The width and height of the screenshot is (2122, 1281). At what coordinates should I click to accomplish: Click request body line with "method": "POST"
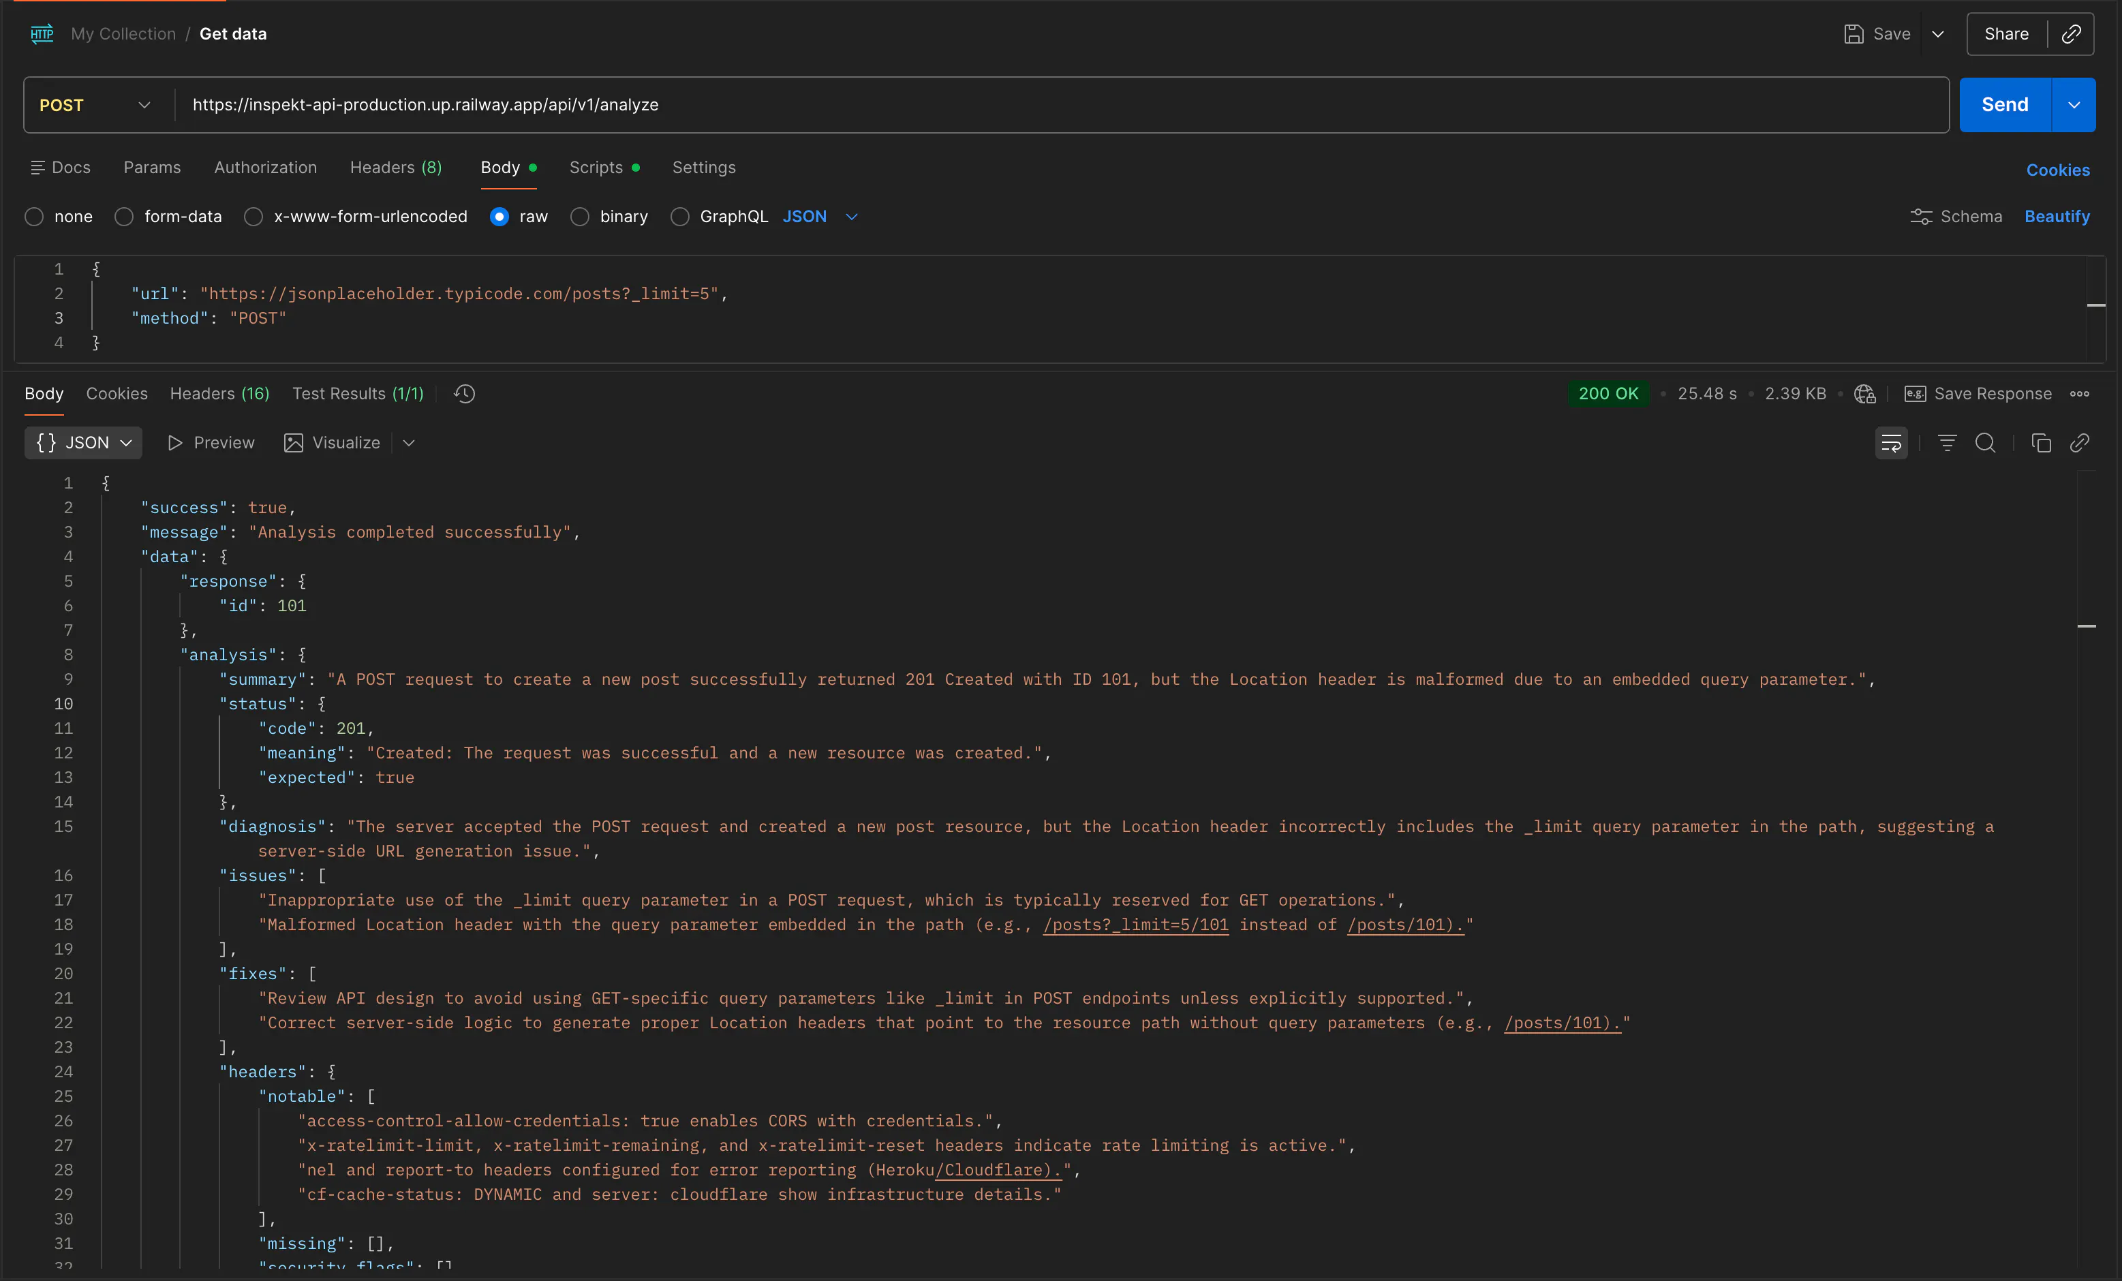209,318
